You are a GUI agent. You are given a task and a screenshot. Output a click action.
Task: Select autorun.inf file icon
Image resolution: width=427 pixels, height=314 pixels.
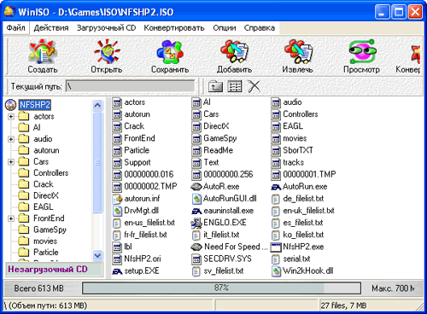[117, 199]
